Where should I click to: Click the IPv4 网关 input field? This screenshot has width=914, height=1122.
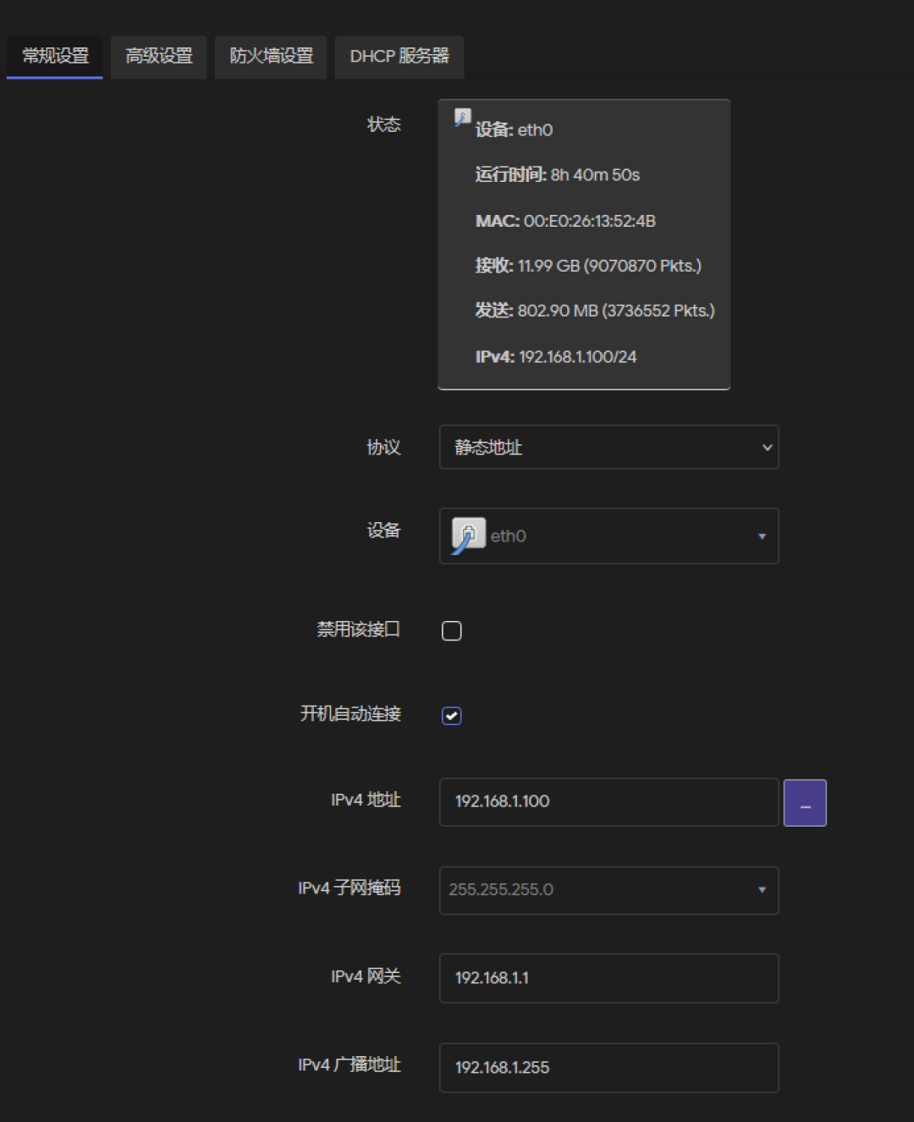point(609,978)
